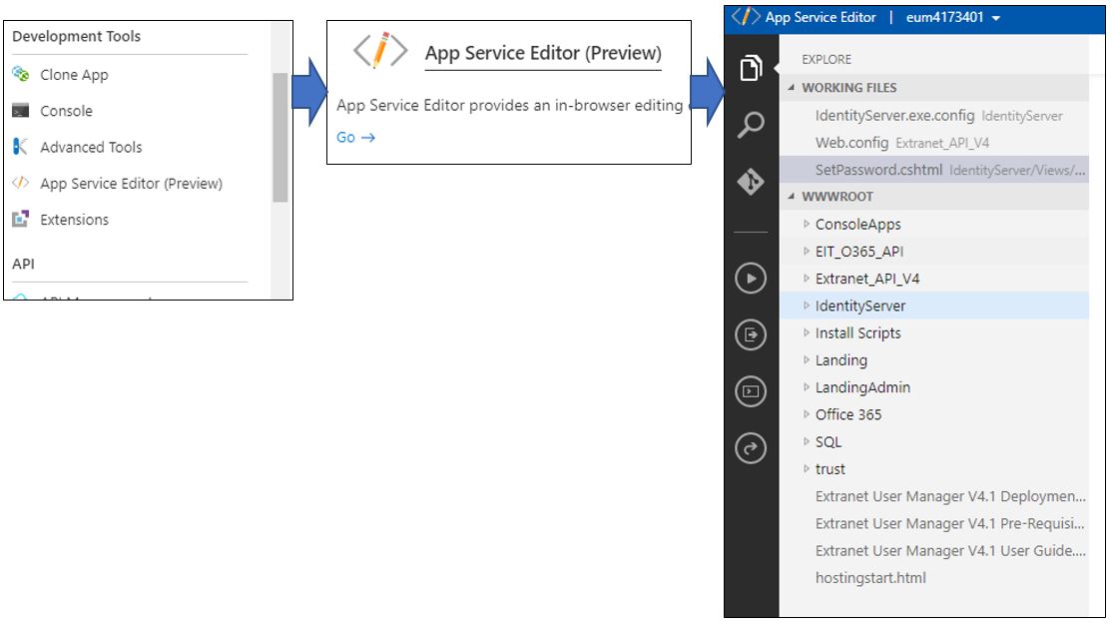Click the output window circle icon
The image size is (1113, 628).
pyautogui.click(x=751, y=334)
